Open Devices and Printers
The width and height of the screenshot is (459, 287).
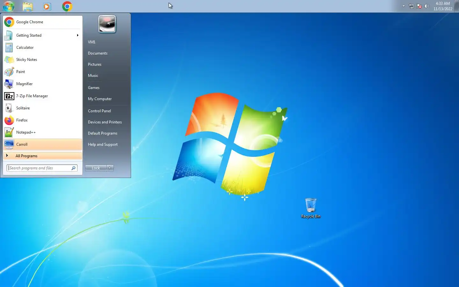[x=105, y=122]
